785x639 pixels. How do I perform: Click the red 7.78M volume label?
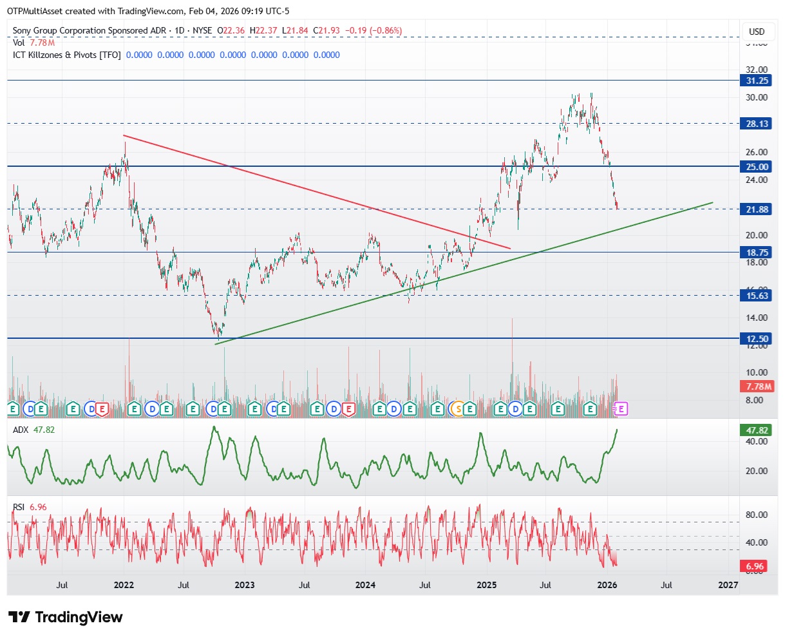[x=757, y=386]
